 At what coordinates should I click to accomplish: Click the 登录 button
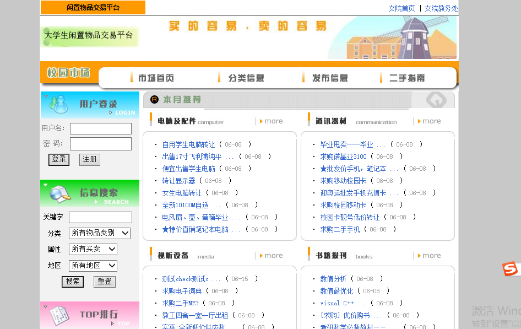coord(59,159)
